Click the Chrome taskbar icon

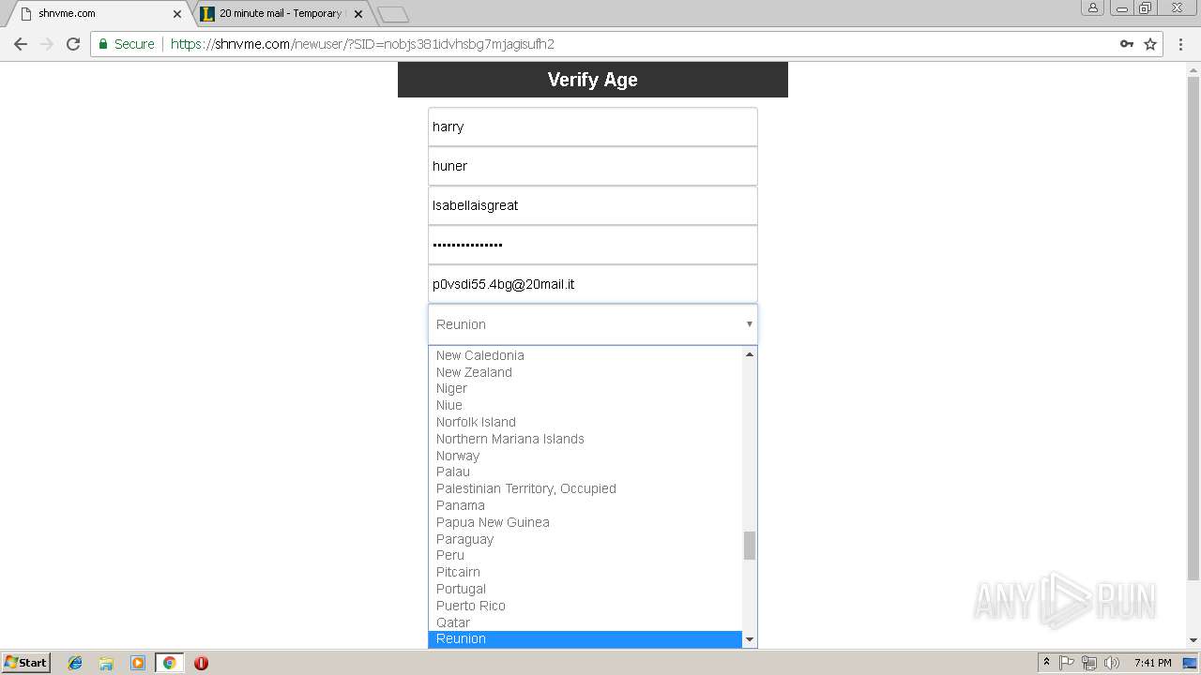[169, 663]
